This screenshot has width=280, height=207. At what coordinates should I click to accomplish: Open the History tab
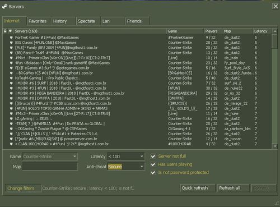pos(63,21)
